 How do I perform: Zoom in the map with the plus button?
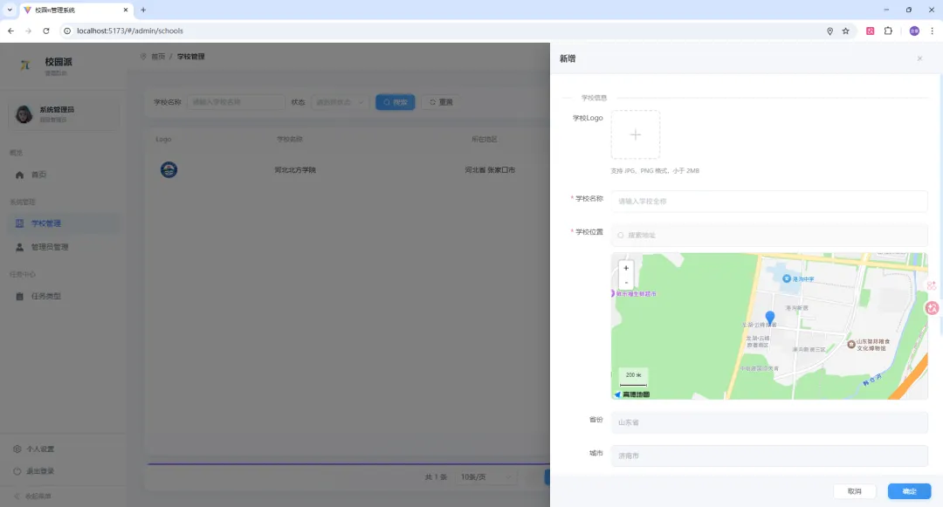626,268
